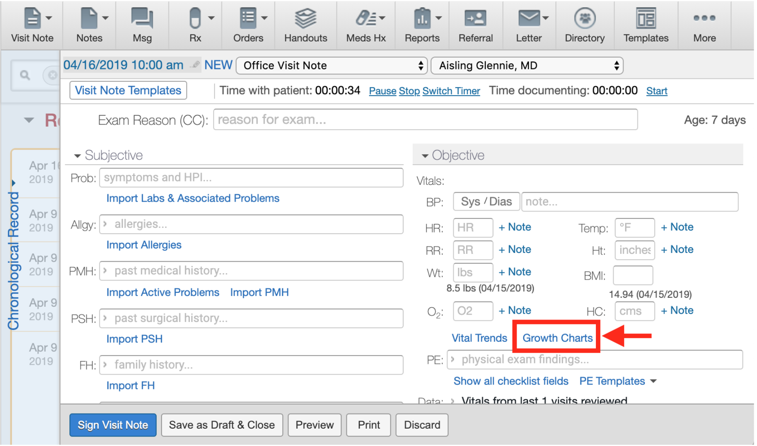The image size is (757, 446).
Task: Open the Visit Note toolbar icon
Action: pyautogui.click(x=32, y=18)
